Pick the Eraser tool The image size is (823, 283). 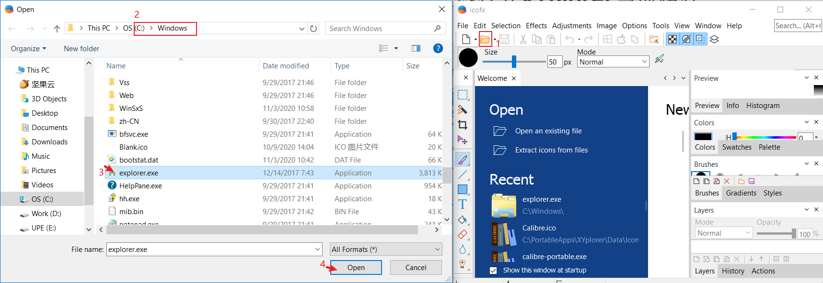point(463,235)
